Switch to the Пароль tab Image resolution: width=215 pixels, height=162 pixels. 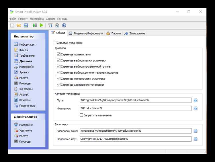(114, 33)
